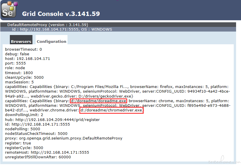
Task: Click the d:/doreadme/doreadme.exe binary path
Action: tap(98, 101)
